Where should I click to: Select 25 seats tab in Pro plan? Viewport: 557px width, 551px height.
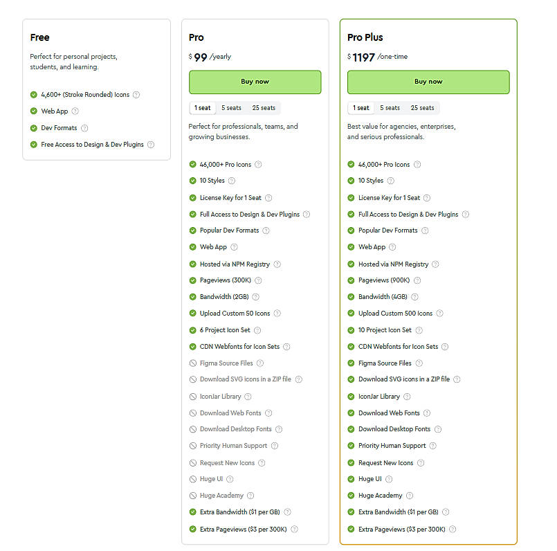264,108
